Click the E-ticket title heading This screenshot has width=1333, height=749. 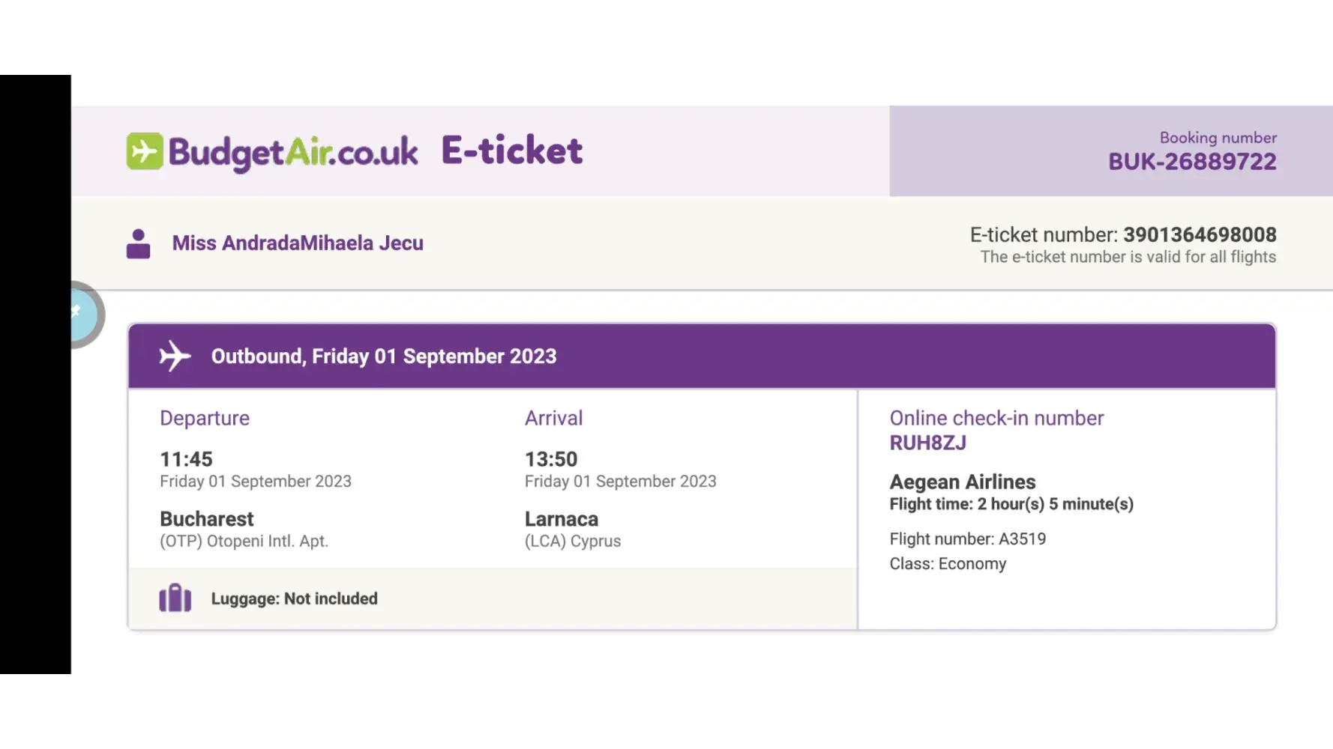click(511, 151)
